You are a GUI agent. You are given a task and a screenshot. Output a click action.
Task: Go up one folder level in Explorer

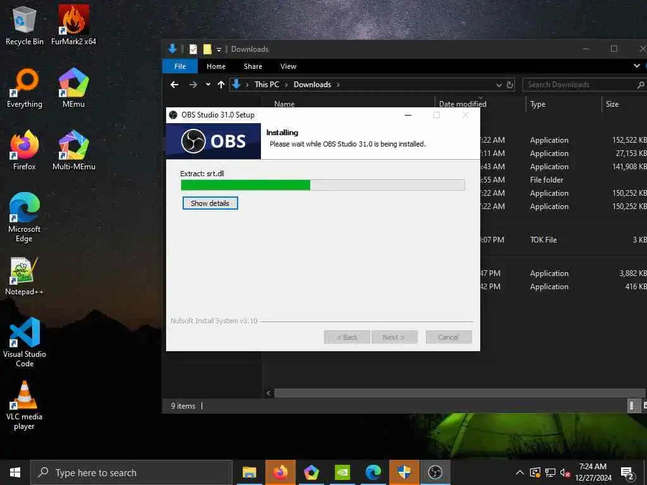click(x=221, y=85)
